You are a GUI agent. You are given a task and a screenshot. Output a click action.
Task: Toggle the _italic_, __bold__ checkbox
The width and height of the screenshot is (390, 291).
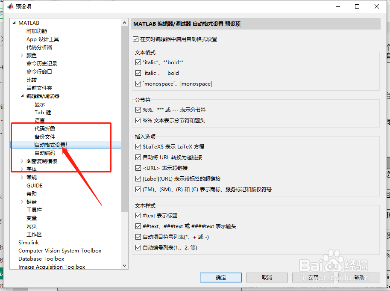138,73
